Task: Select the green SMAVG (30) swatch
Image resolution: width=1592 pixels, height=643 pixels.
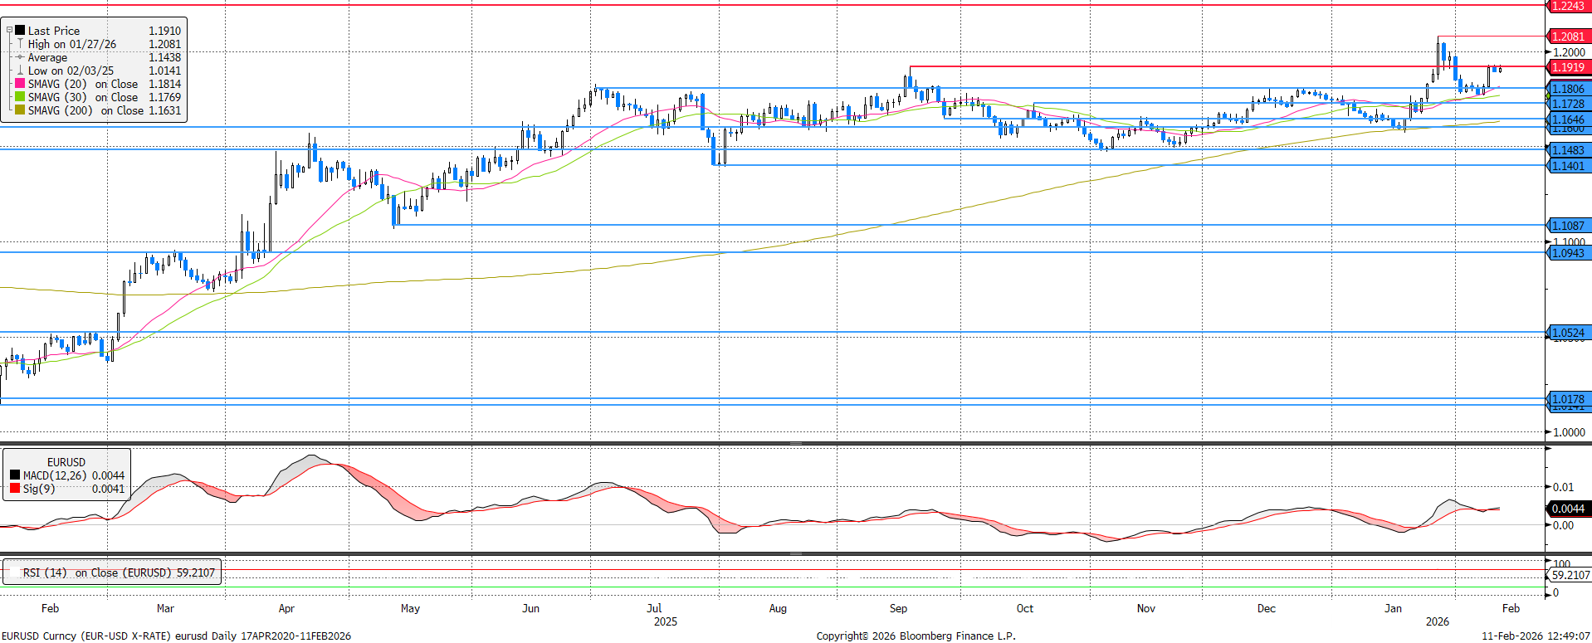Action: [x=20, y=97]
